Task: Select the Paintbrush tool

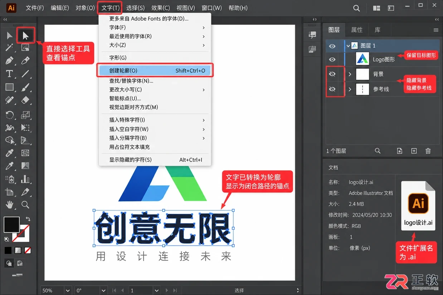Action: point(25,87)
